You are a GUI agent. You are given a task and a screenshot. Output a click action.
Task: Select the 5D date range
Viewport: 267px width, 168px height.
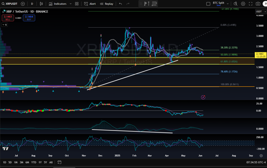coord(10,162)
